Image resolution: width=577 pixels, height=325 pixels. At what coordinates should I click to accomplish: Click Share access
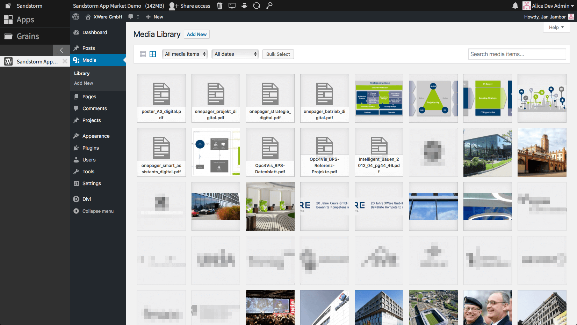tap(190, 6)
